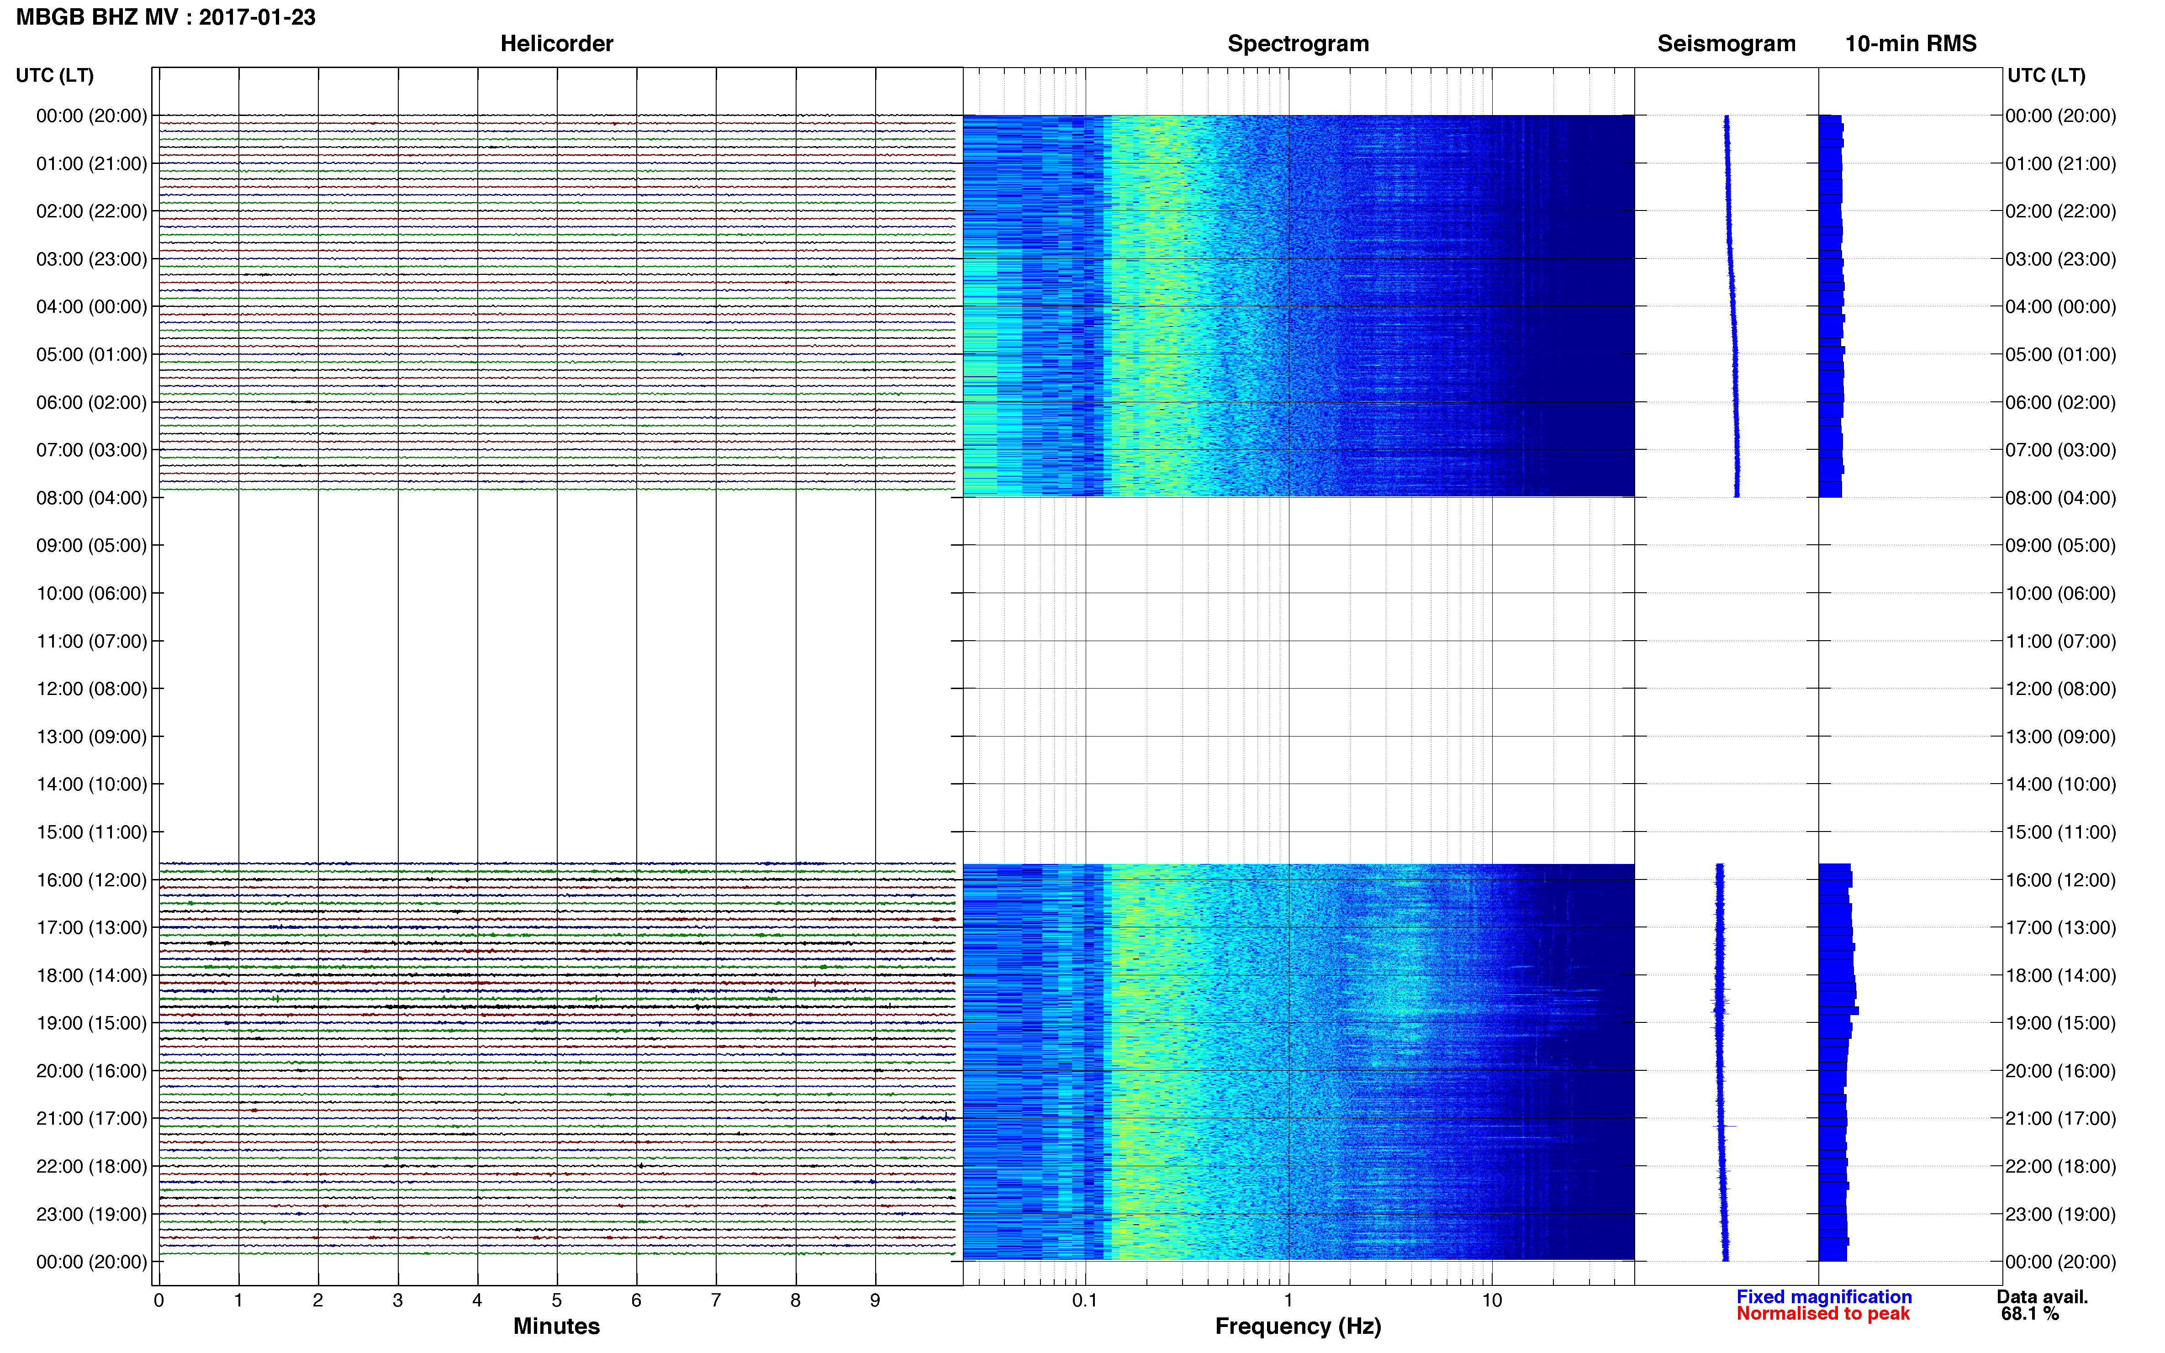Click the '9' tick on the Minutes axis
Screen dimensions: 2165x1353
tap(875, 1300)
